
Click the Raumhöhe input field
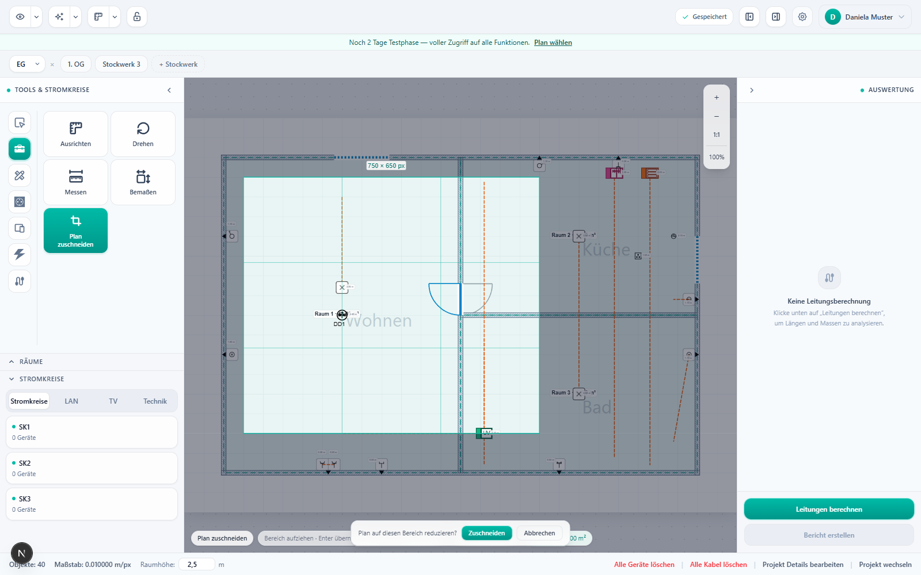coord(196,565)
